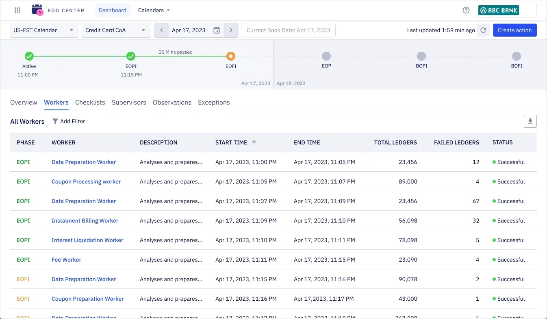
Task: Click the Apr 17, 2023 date field
Action: [x=189, y=30]
